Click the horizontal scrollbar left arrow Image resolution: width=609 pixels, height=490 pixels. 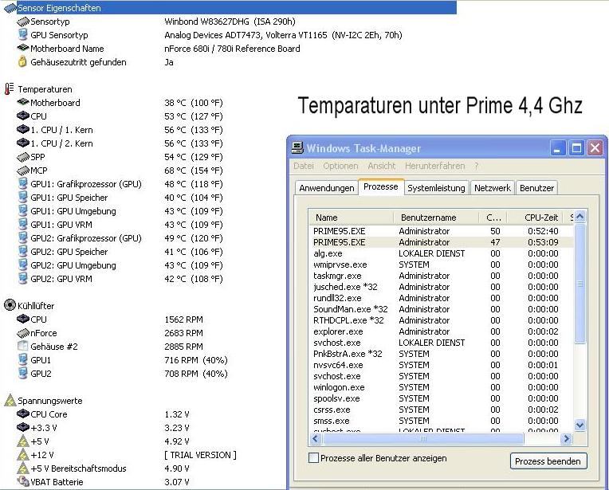click(x=316, y=439)
